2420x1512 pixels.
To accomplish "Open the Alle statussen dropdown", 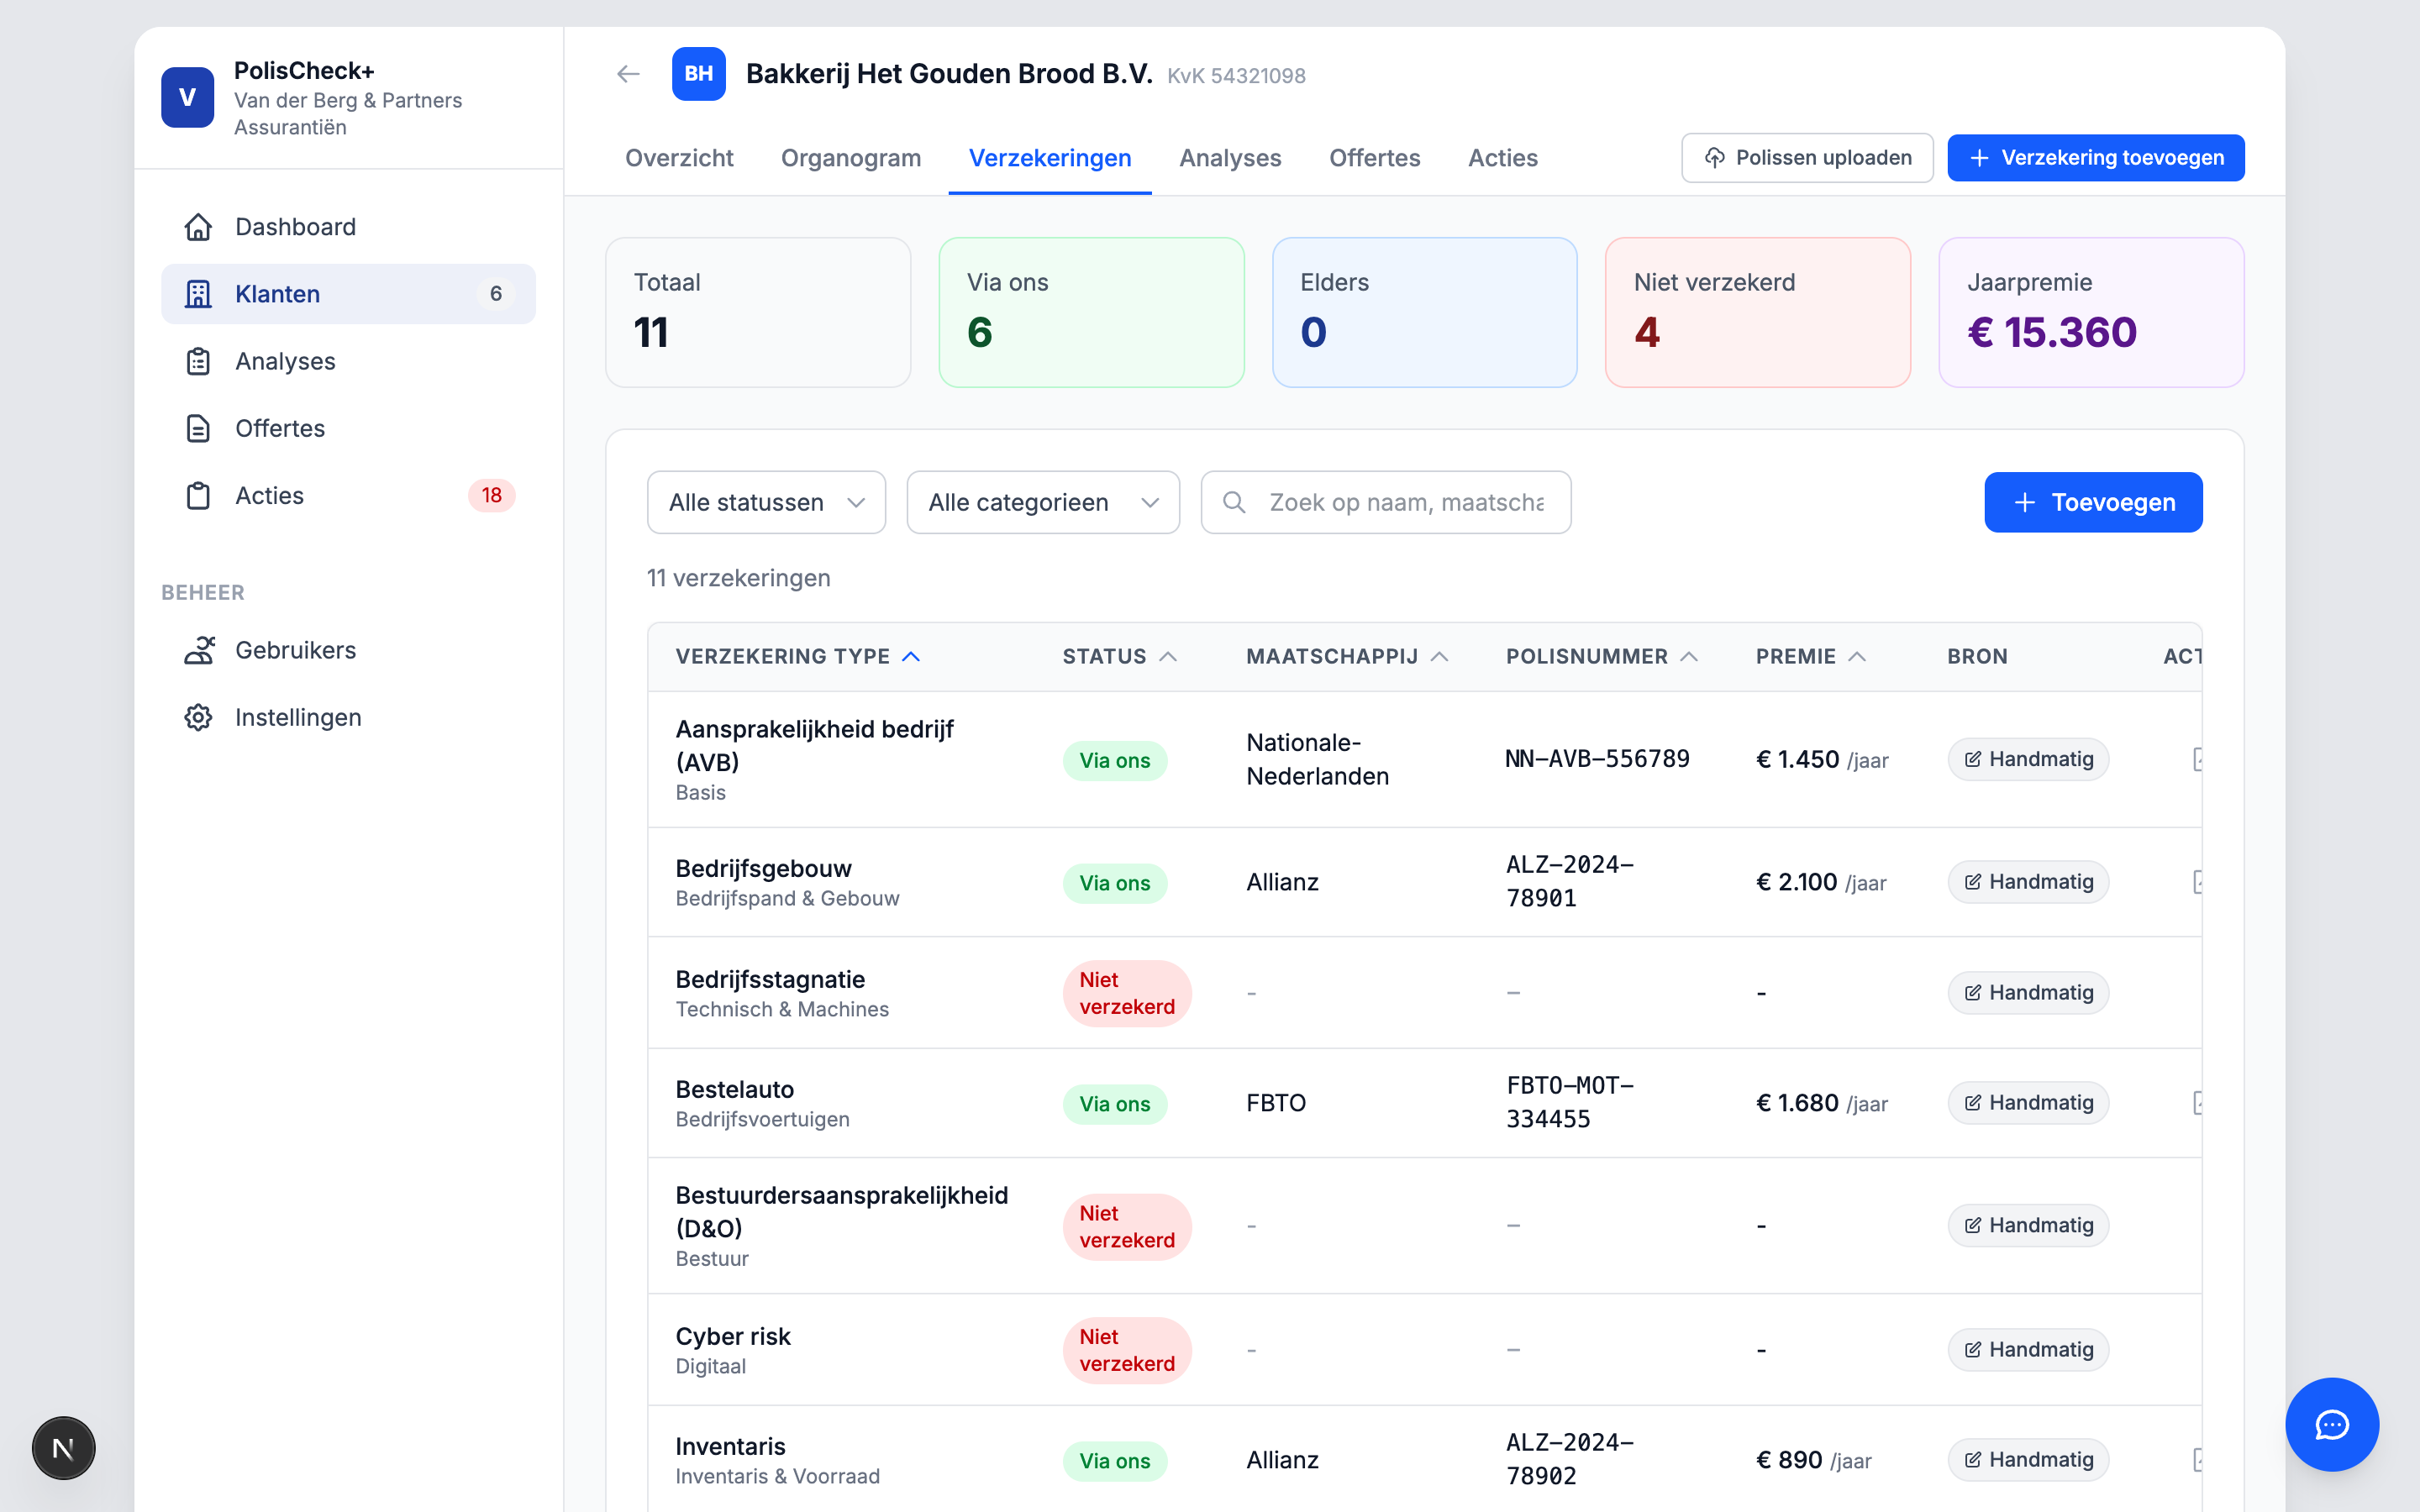I will [765, 502].
